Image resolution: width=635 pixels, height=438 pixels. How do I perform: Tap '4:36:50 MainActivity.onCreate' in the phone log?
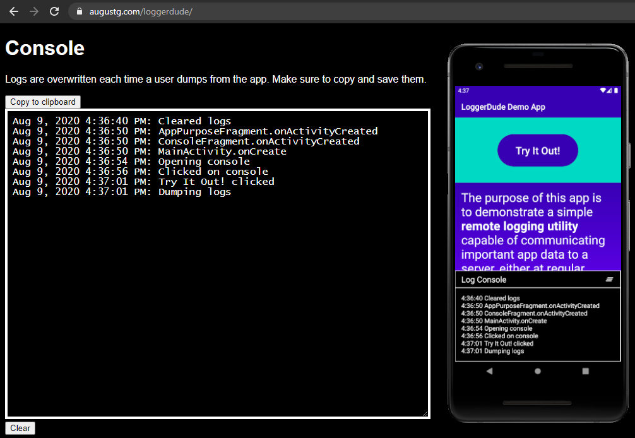[x=504, y=321]
